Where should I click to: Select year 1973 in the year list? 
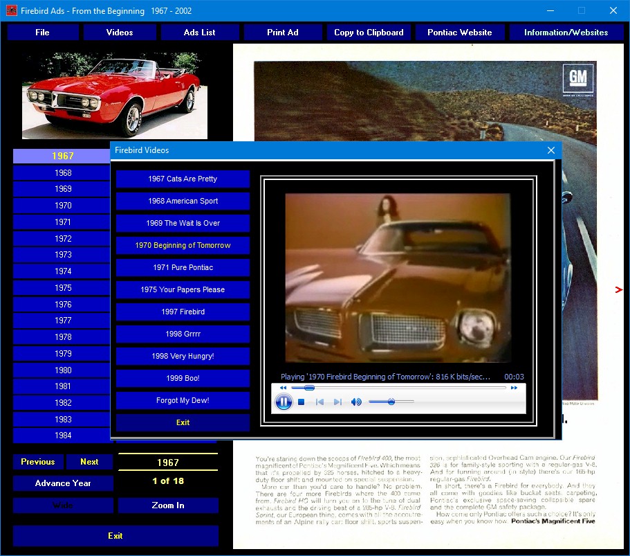[x=62, y=254]
